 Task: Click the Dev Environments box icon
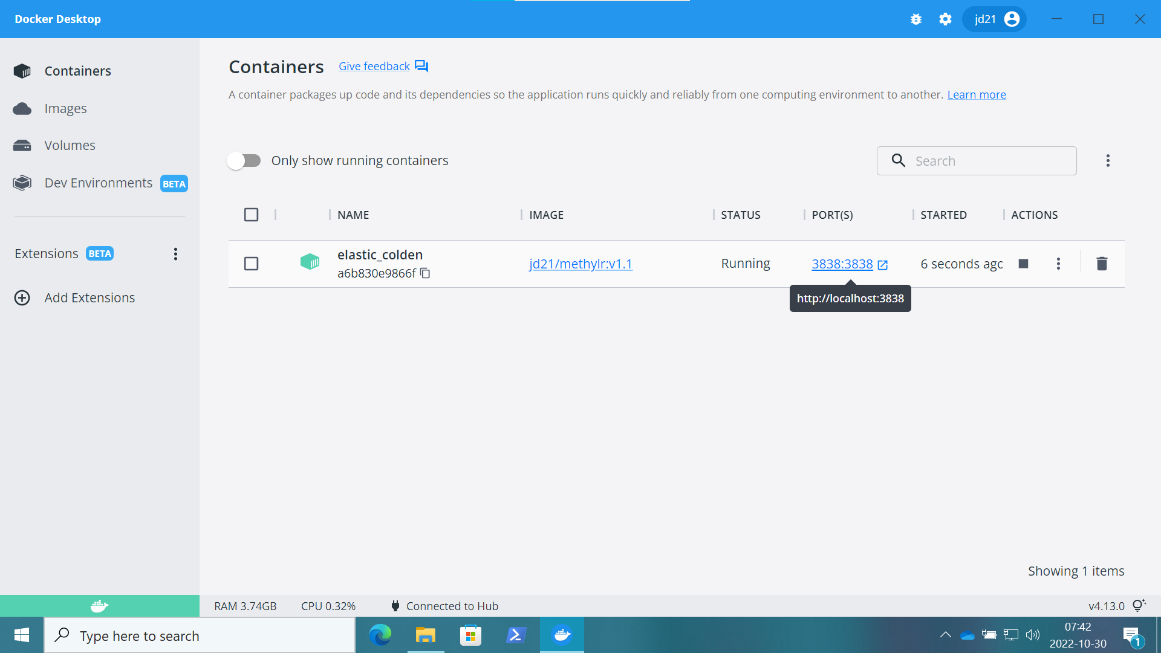(22, 183)
